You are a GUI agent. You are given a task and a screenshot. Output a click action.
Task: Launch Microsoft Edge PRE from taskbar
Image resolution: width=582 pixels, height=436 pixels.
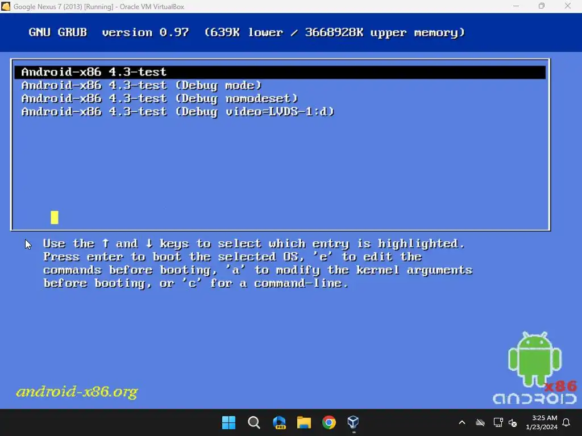click(279, 422)
